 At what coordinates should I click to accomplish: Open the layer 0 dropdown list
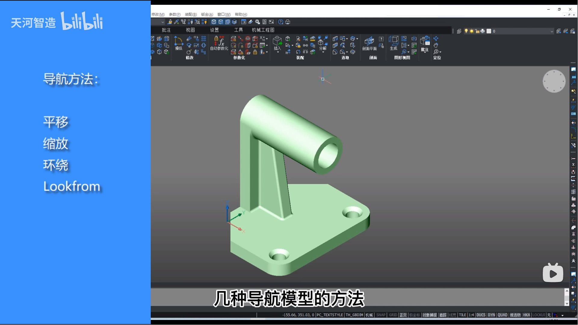[x=552, y=31]
